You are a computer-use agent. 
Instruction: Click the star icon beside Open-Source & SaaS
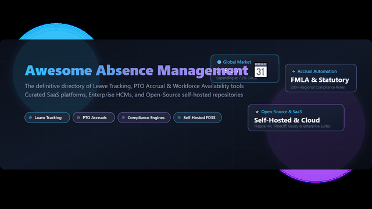pos(257,111)
